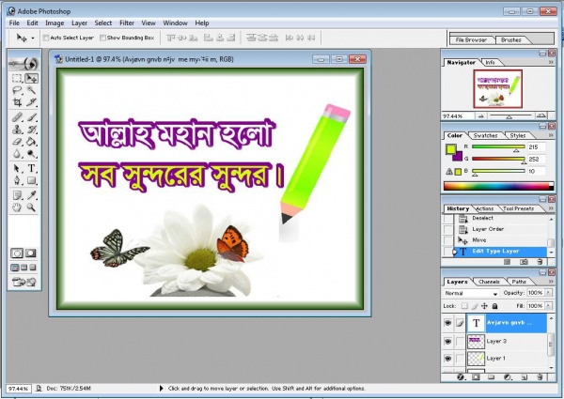Viewport: 564px width, 399px height.
Task: Open the File Browser tab
Action: point(471,40)
